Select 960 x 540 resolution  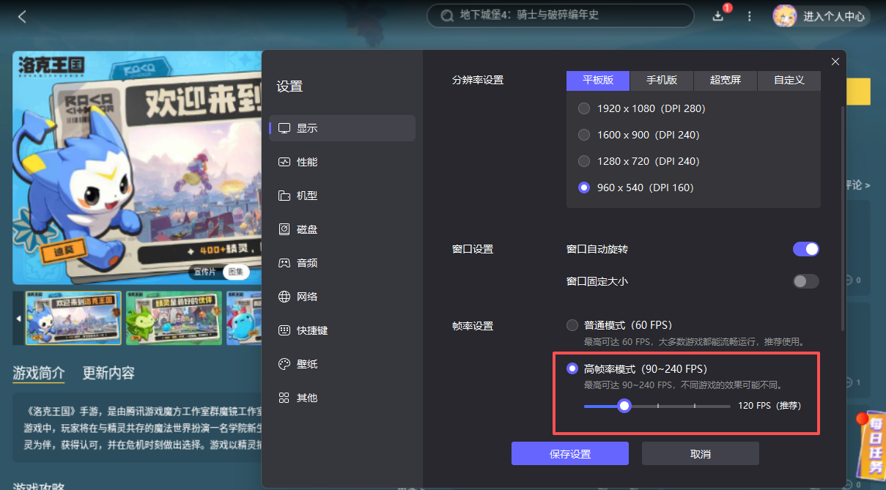pos(635,188)
